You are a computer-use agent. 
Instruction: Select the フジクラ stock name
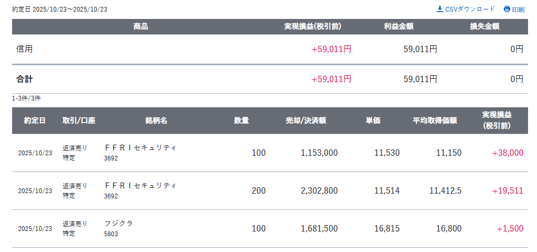(119, 224)
